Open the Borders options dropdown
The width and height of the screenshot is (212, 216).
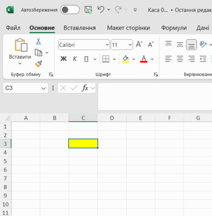115,59
